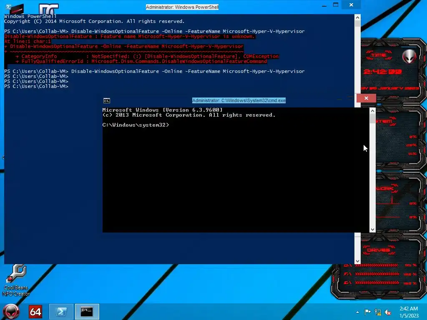
Task: Open the Action Center flag icon
Action: point(367,312)
